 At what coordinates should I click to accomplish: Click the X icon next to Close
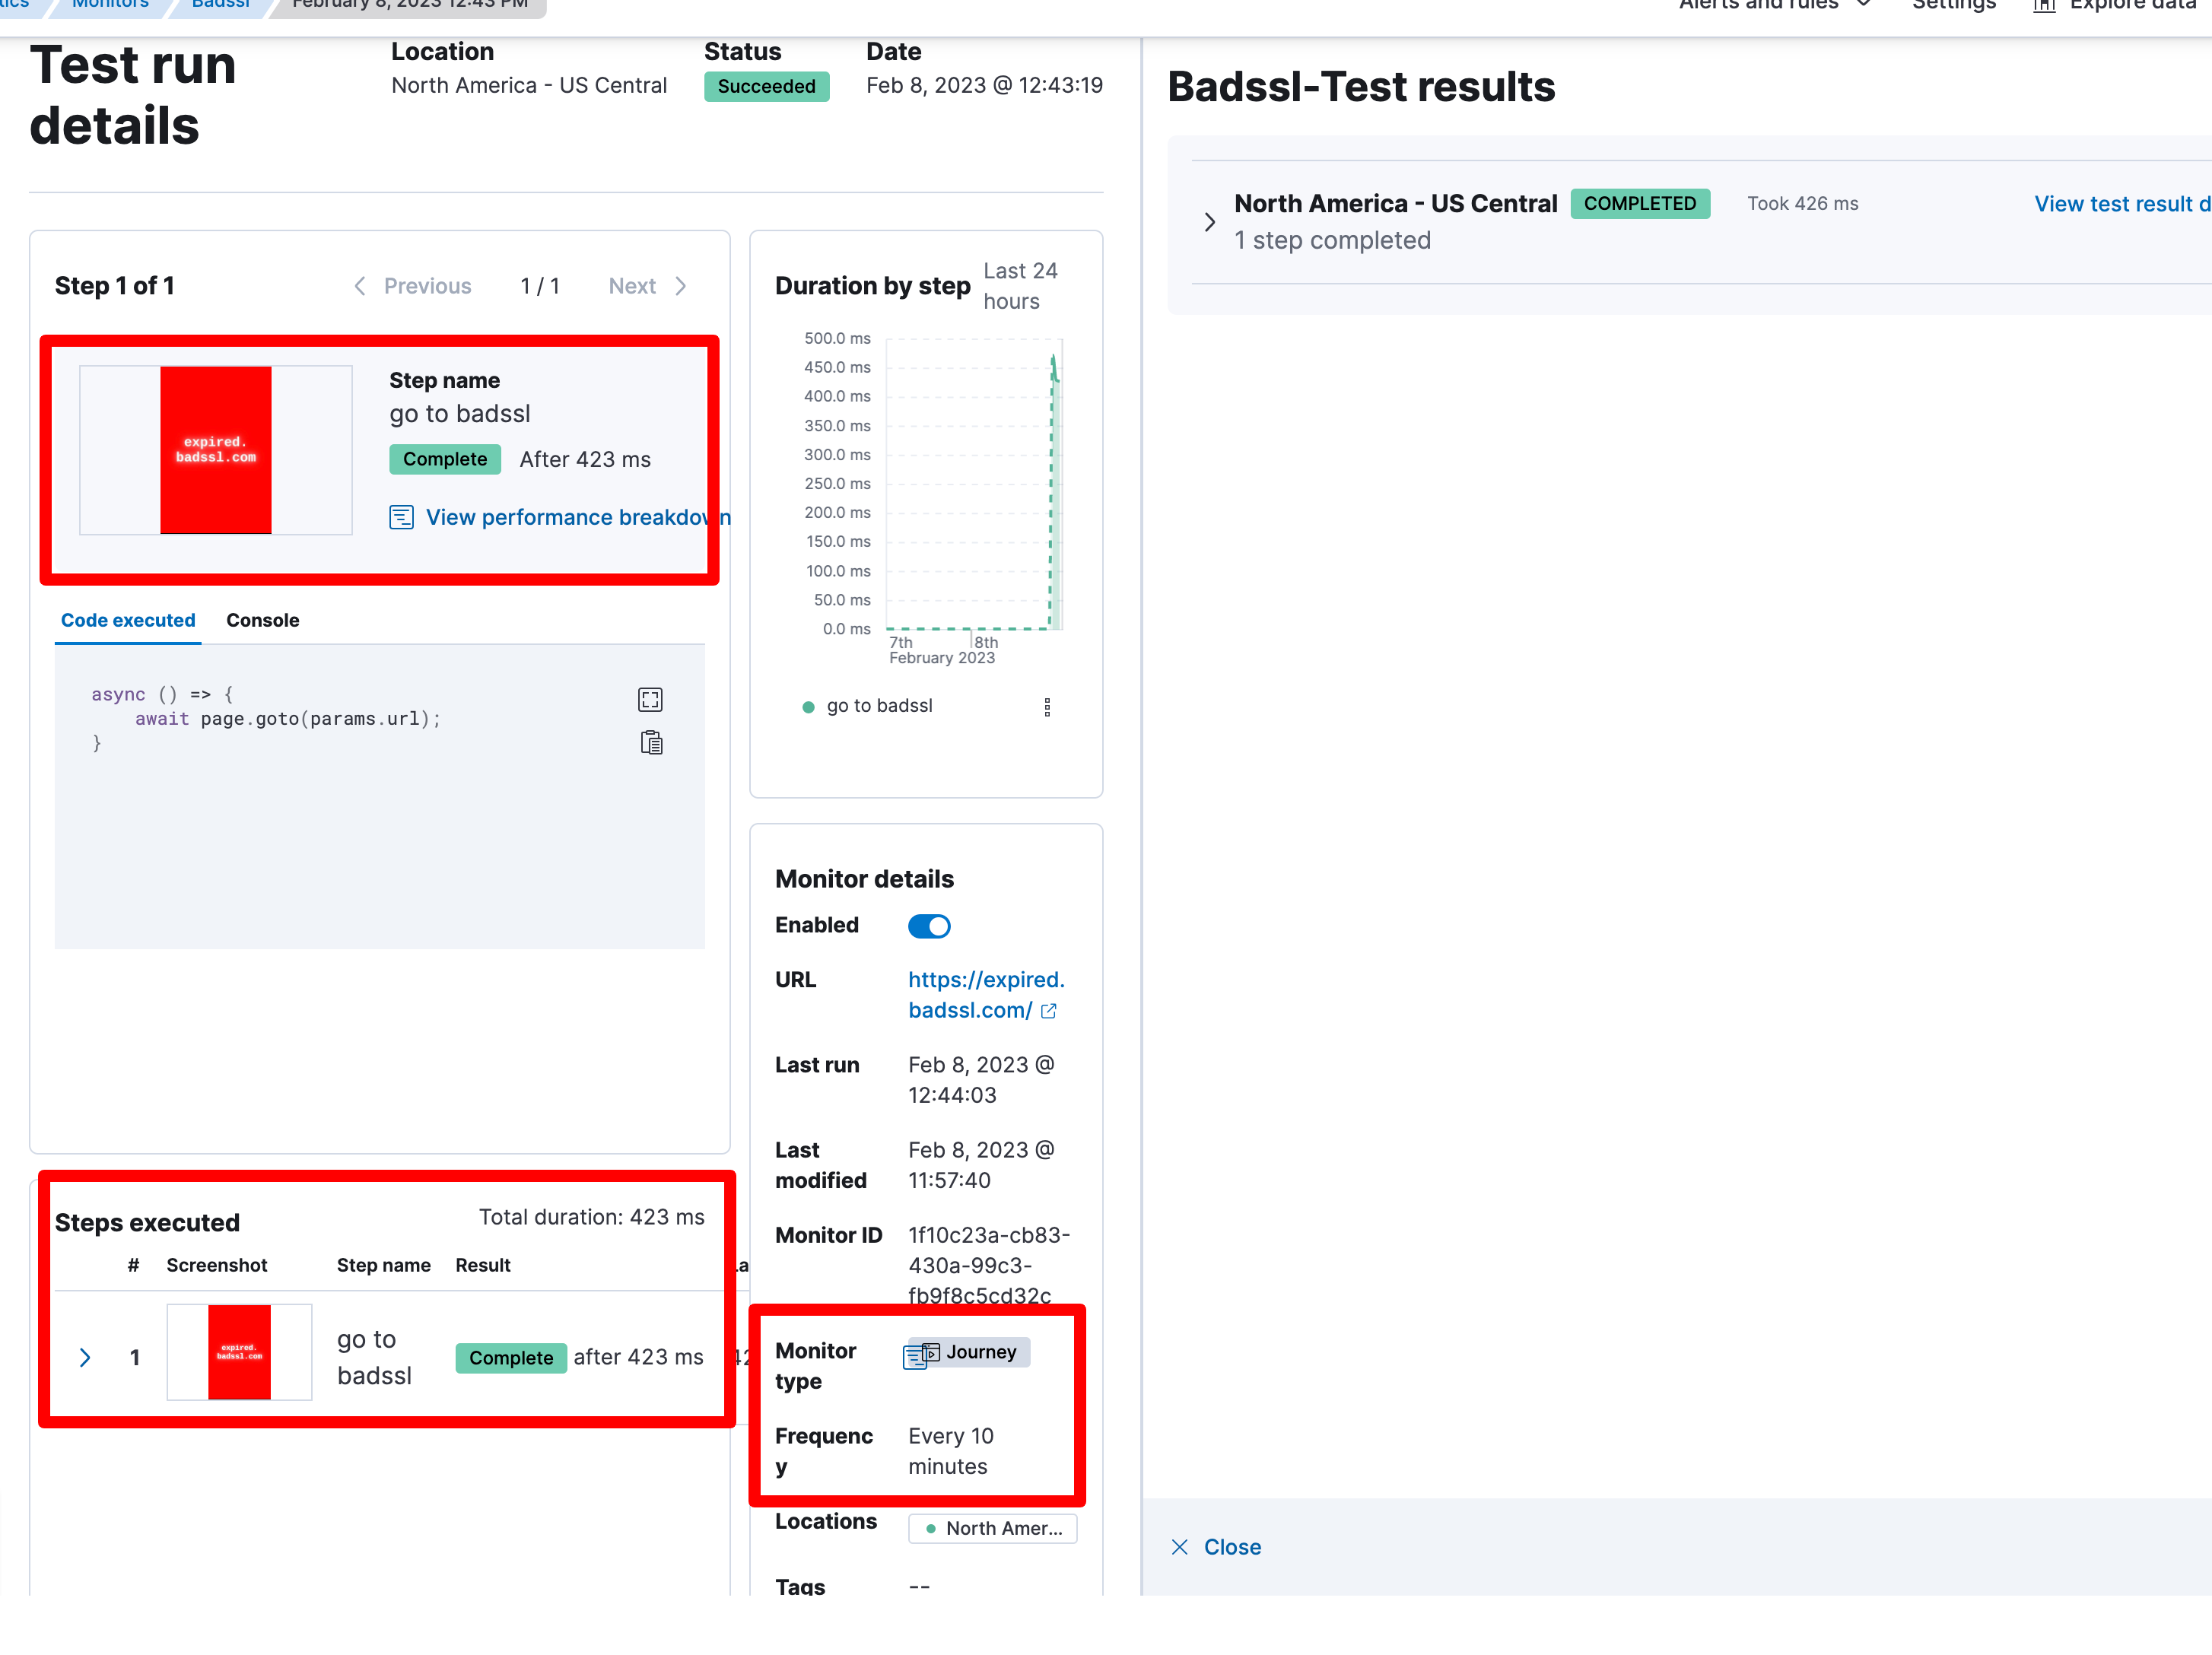click(1180, 1546)
